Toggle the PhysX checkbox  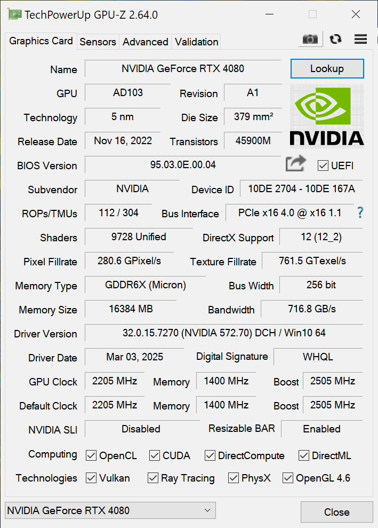(234, 478)
